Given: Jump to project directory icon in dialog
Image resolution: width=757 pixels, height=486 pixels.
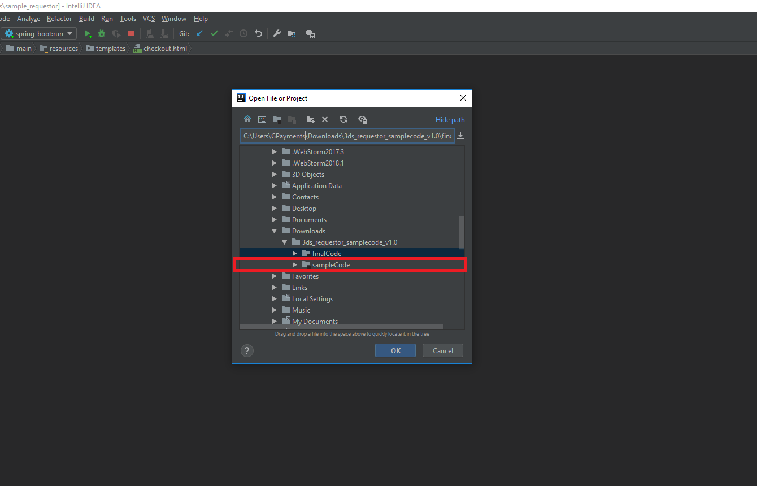Looking at the screenshot, I should [277, 119].
